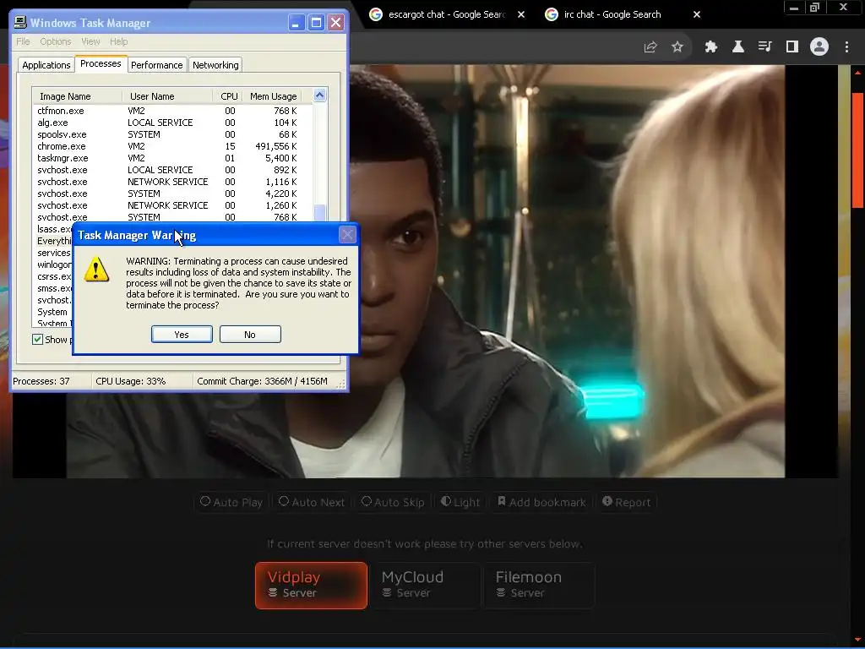Sort processes by User Name column
This screenshot has height=649, width=865.
coord(167,96)
